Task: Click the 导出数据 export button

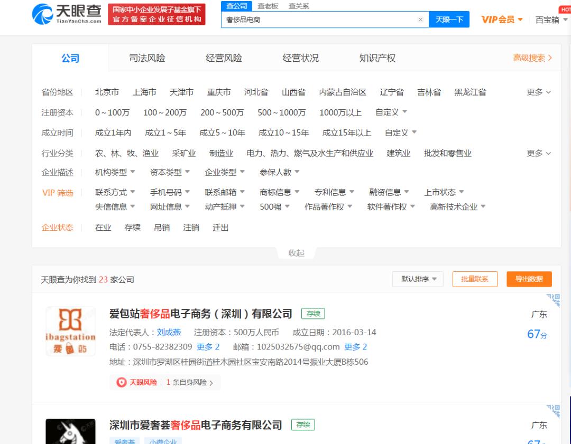Action: tap(529, 279)
